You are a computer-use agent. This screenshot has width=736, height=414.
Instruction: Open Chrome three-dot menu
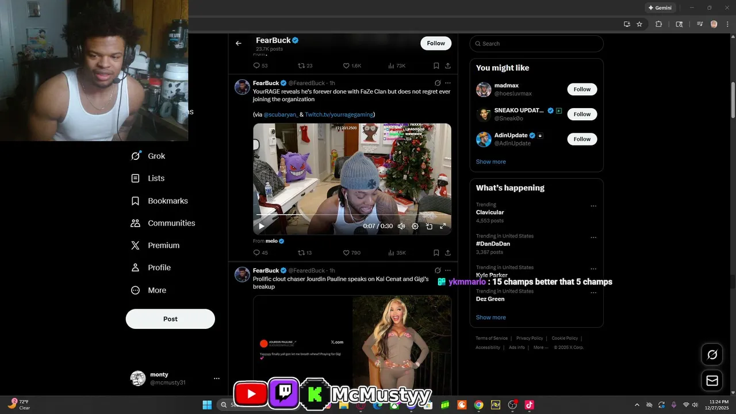pos(727,24)
